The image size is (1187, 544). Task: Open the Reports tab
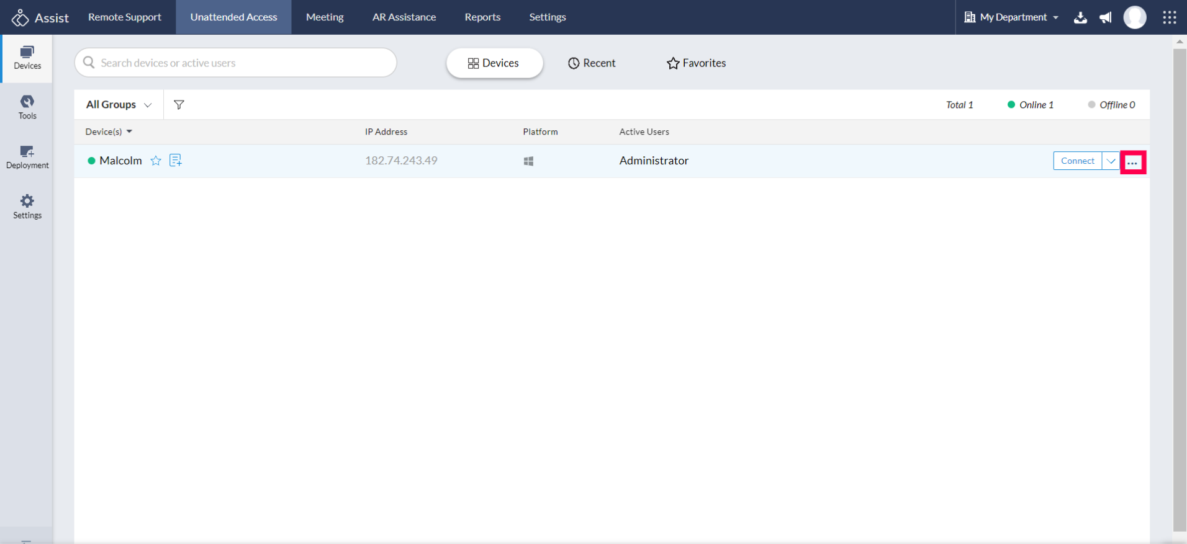click(482, 17)
